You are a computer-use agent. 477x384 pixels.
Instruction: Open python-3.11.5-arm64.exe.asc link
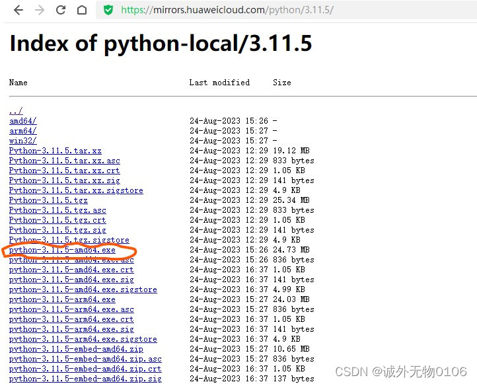click(x=71, y=309)
